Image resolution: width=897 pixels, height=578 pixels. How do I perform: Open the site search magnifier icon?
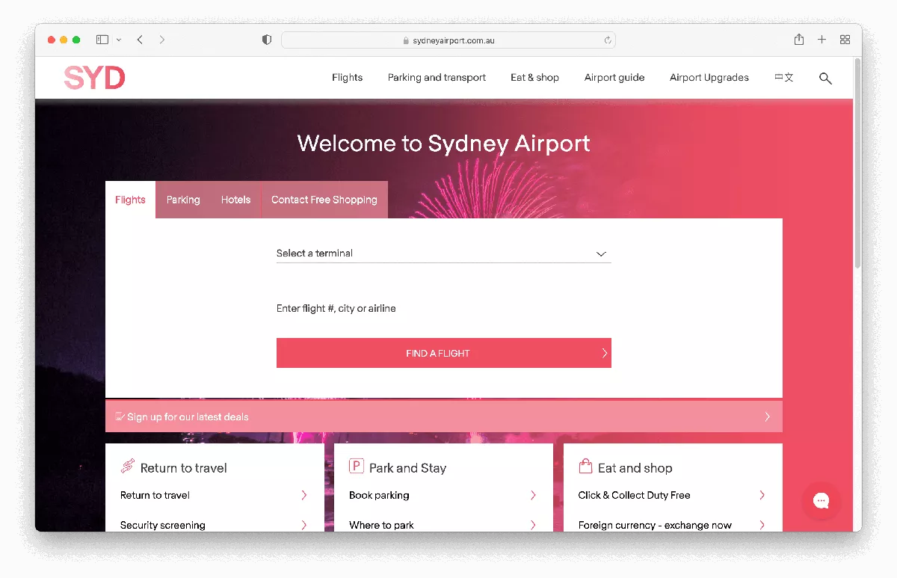pyautogui.click(x=825, y=78)
